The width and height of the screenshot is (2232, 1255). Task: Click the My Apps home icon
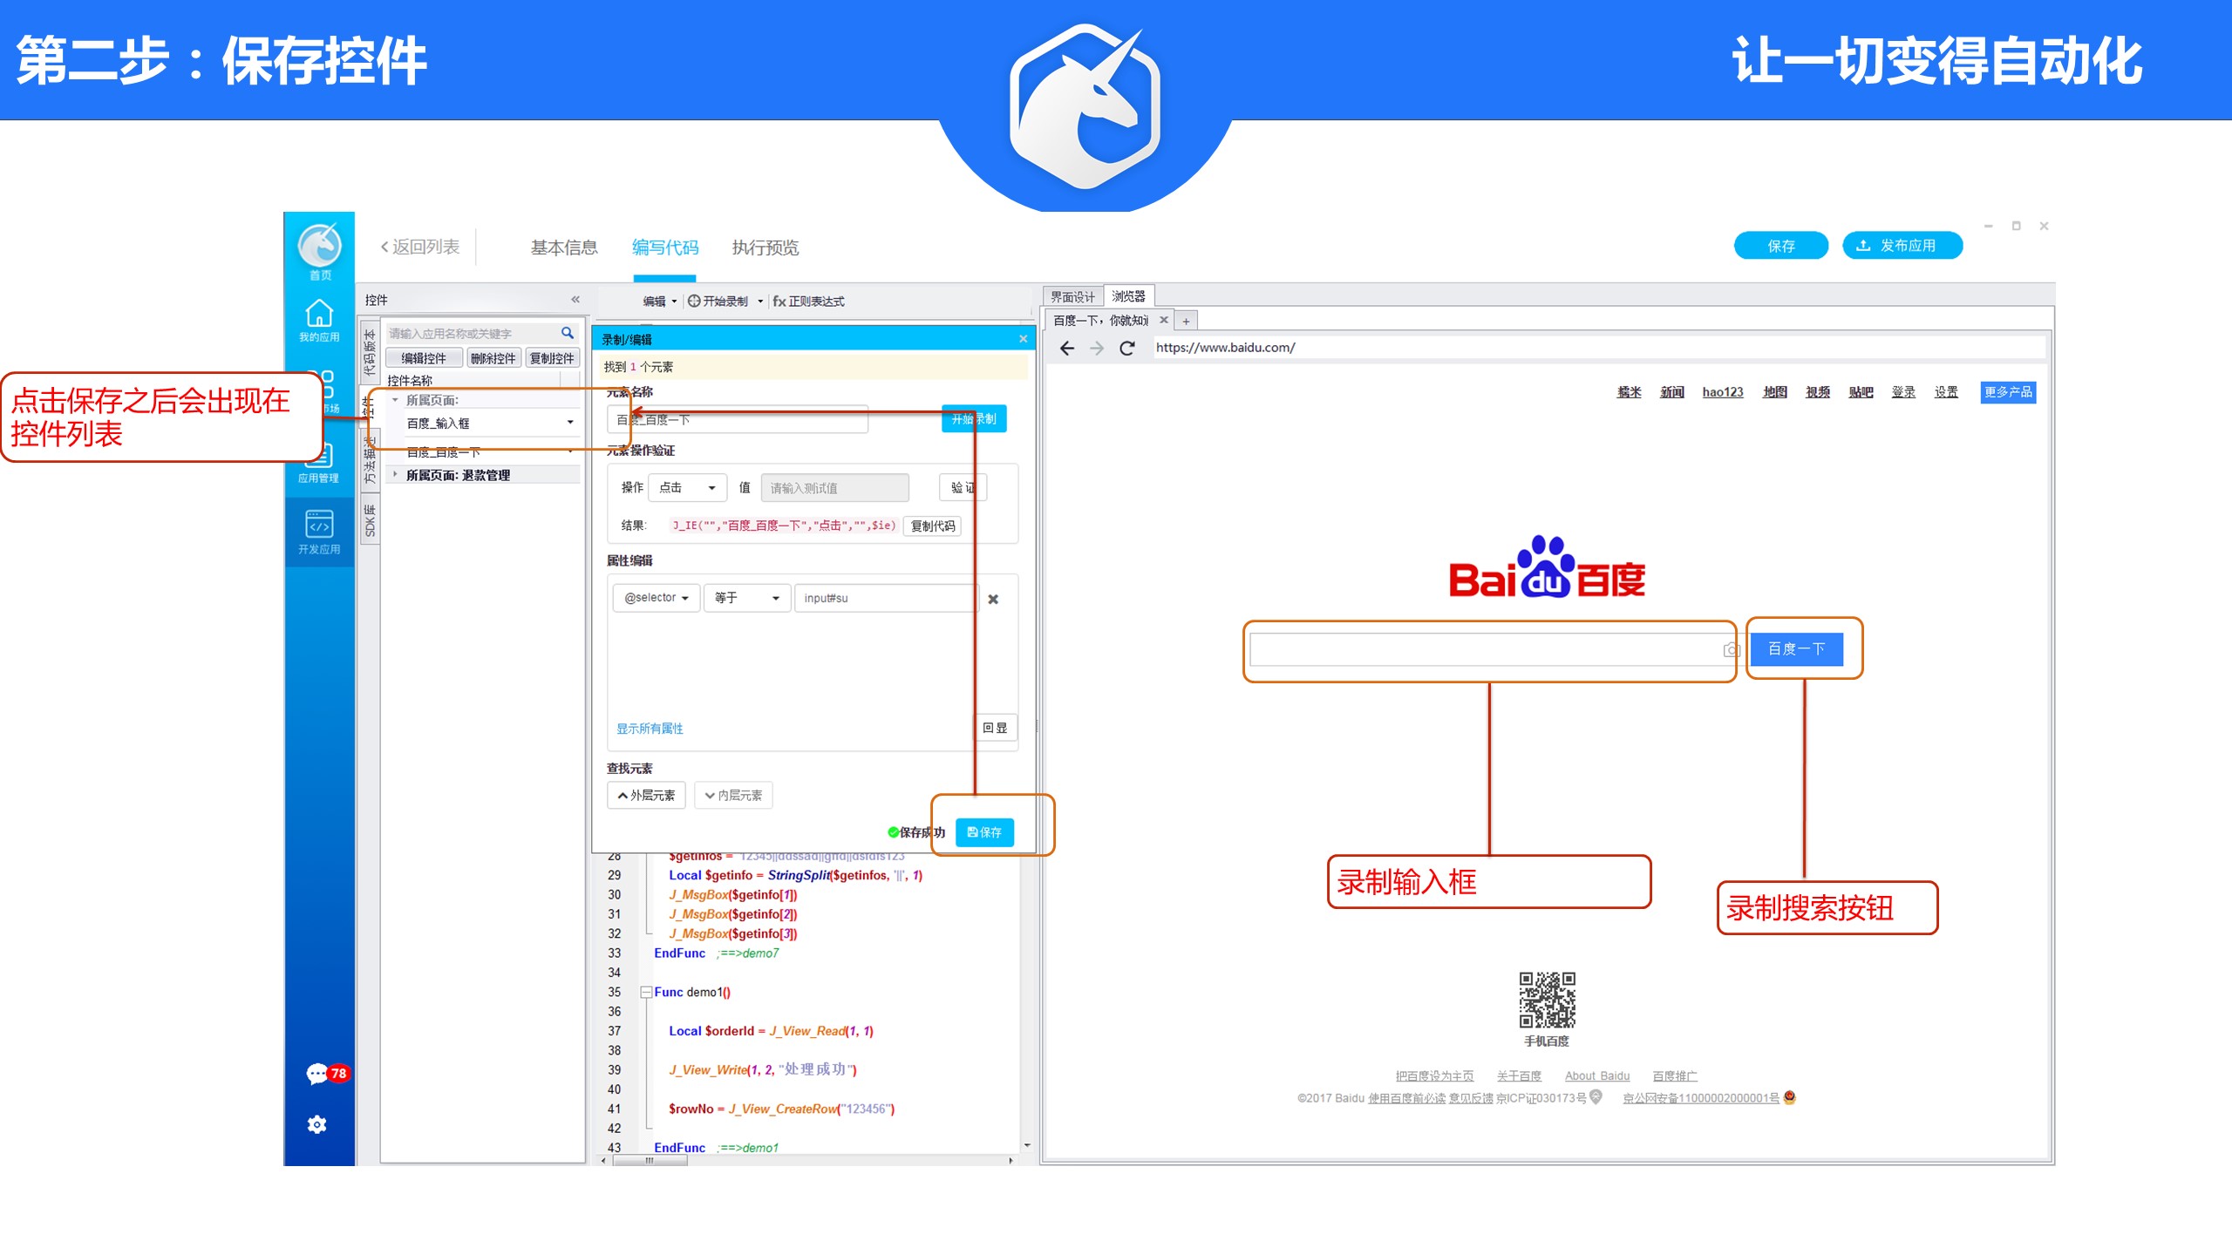pos(318,314)
